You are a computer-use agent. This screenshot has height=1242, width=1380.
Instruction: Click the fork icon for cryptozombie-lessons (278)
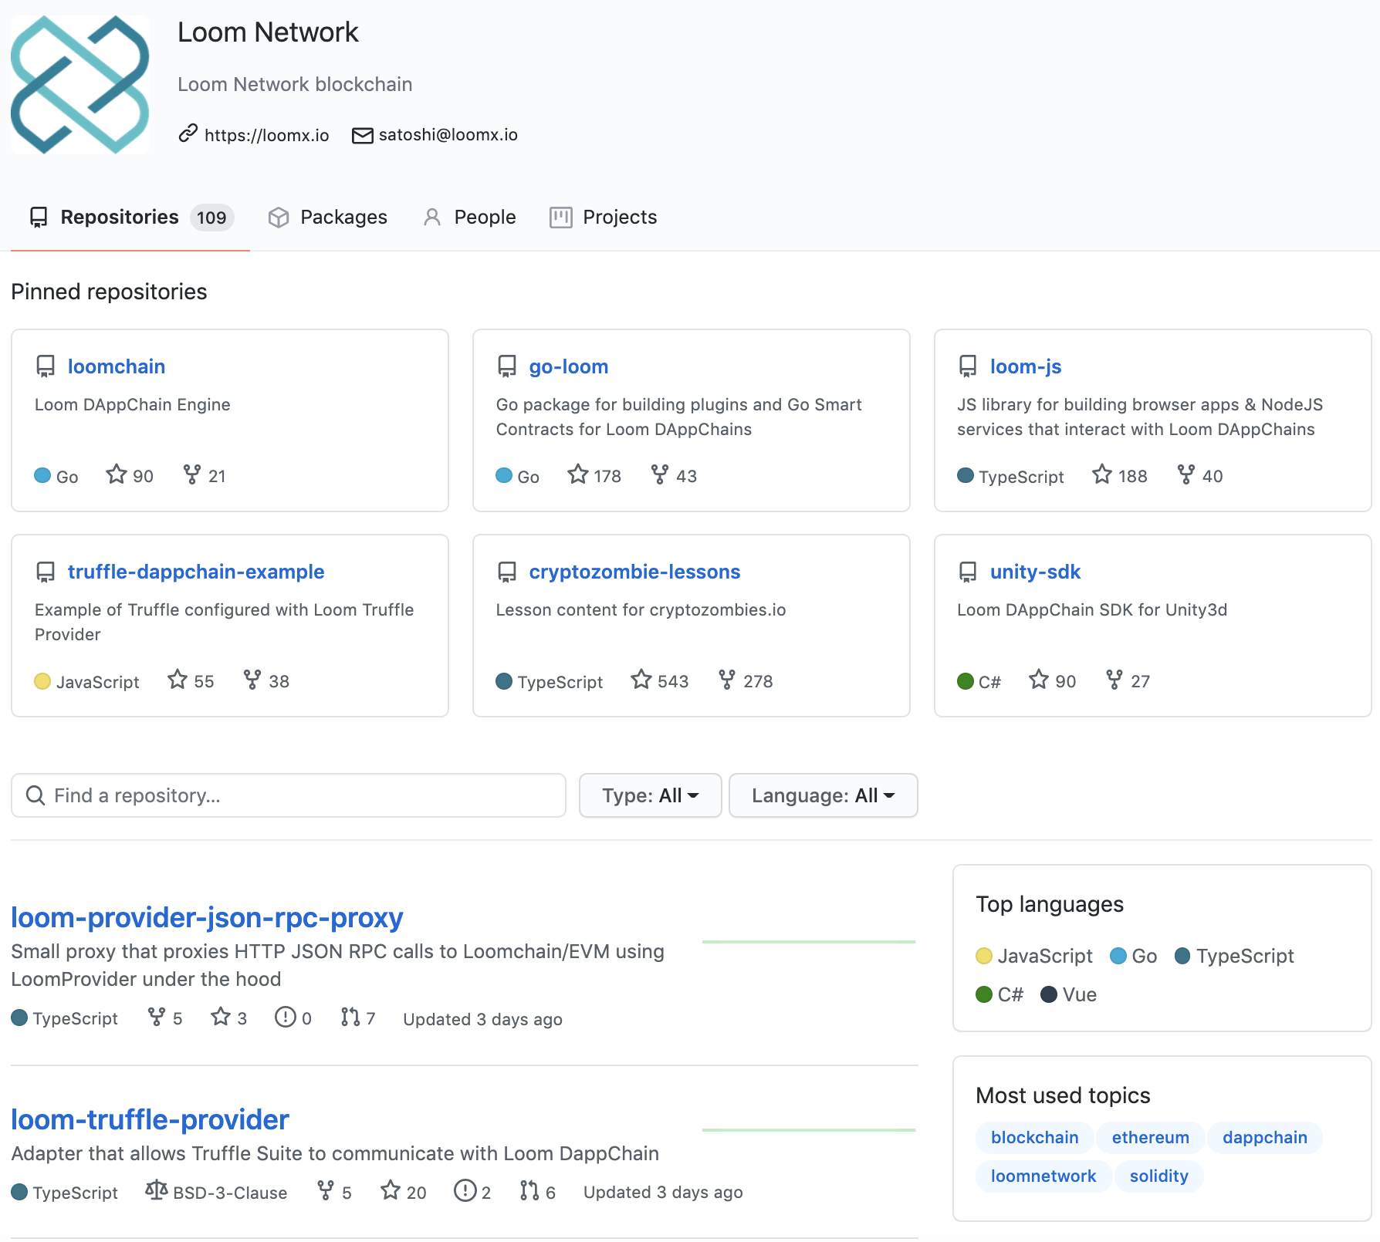[727, 680]
